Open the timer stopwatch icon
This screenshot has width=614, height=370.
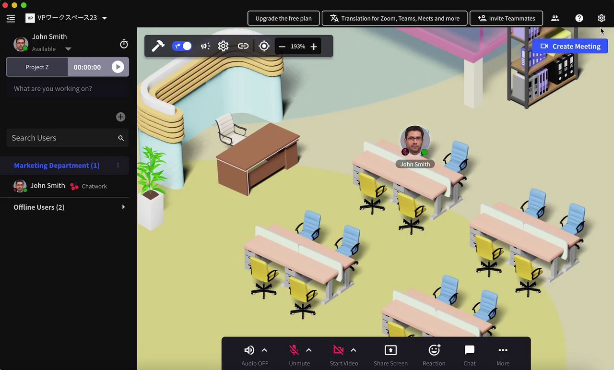pyautogui.click(x=124, y=44)
